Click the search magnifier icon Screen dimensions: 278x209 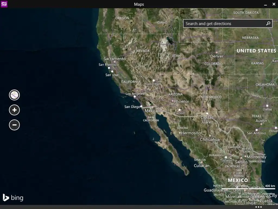coord(268,23)
